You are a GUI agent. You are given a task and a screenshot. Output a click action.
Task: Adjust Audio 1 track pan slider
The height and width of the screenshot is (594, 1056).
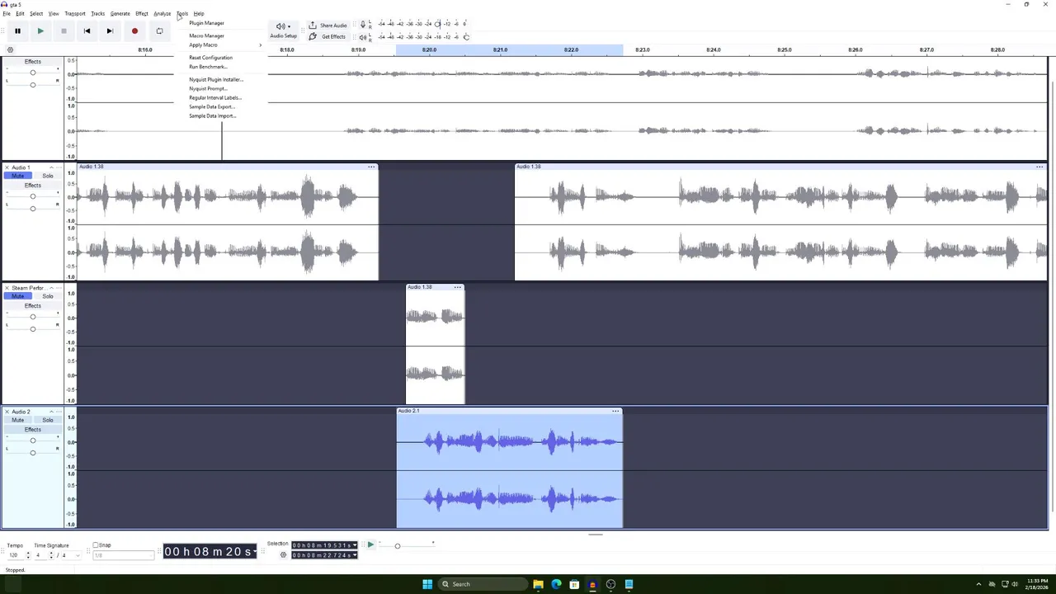click(33, 208)
